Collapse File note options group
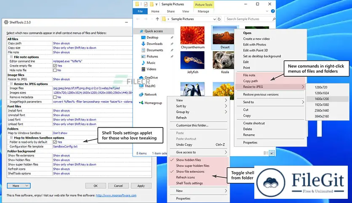The height and width of the screenshot is (203, 352). pyautogui.click(x=11, y=57)
